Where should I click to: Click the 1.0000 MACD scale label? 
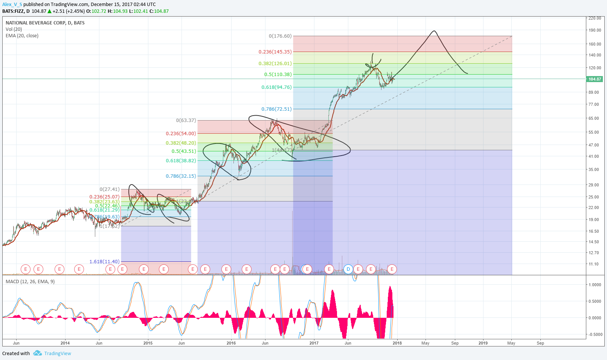pyautogui.click(x=595, y=285)
